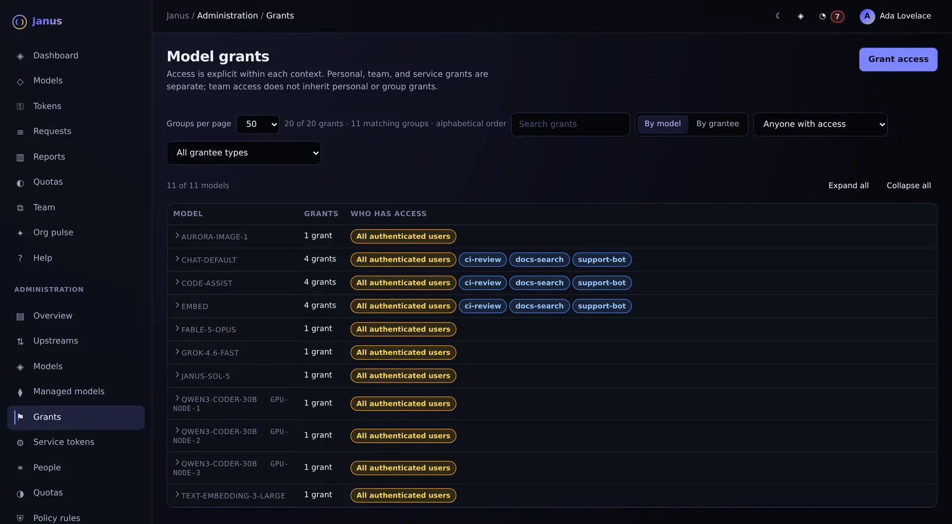Click the Service tokens gear icon

[x=20, y=442]
